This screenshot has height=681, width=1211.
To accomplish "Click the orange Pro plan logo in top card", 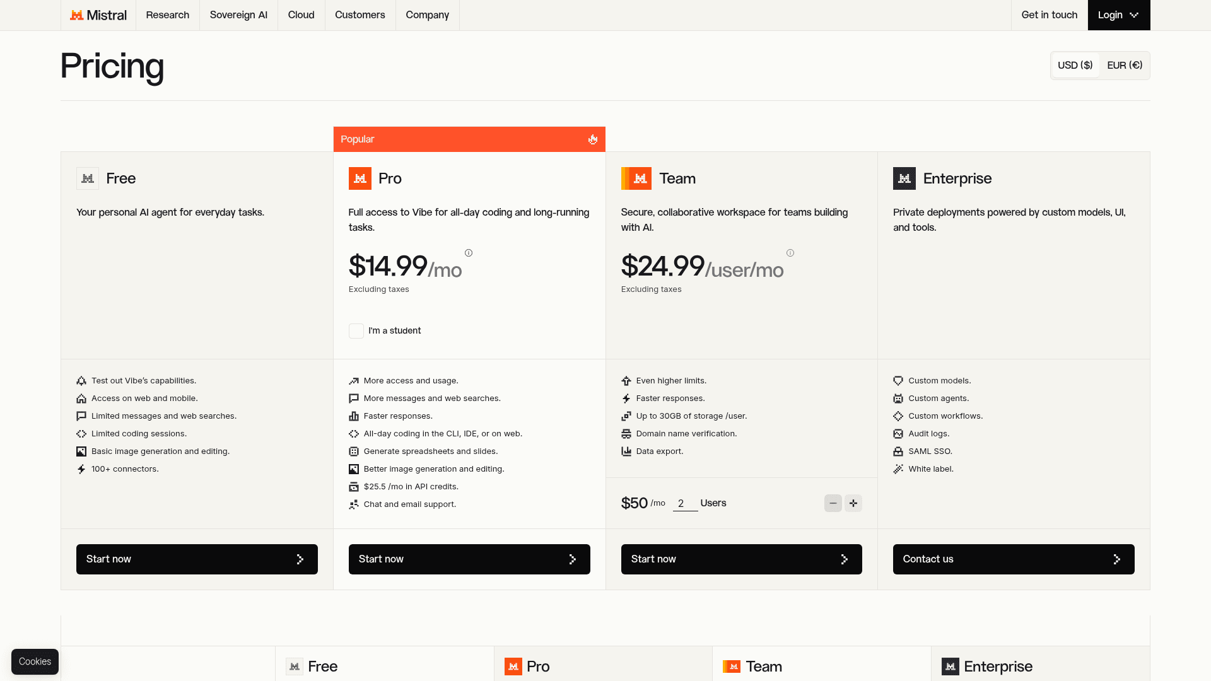I will coord(360,178).
